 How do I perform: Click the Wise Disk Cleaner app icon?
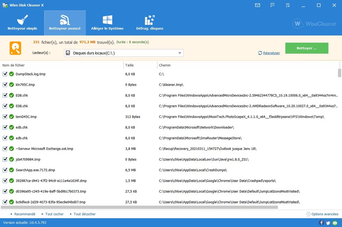coord(5,5)
